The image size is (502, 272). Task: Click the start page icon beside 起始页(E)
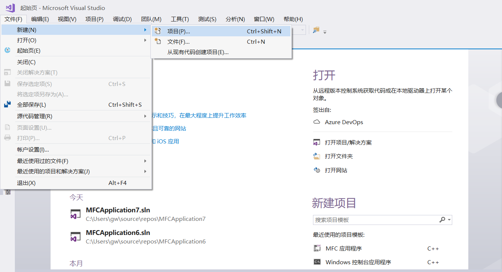pos(7,50)
